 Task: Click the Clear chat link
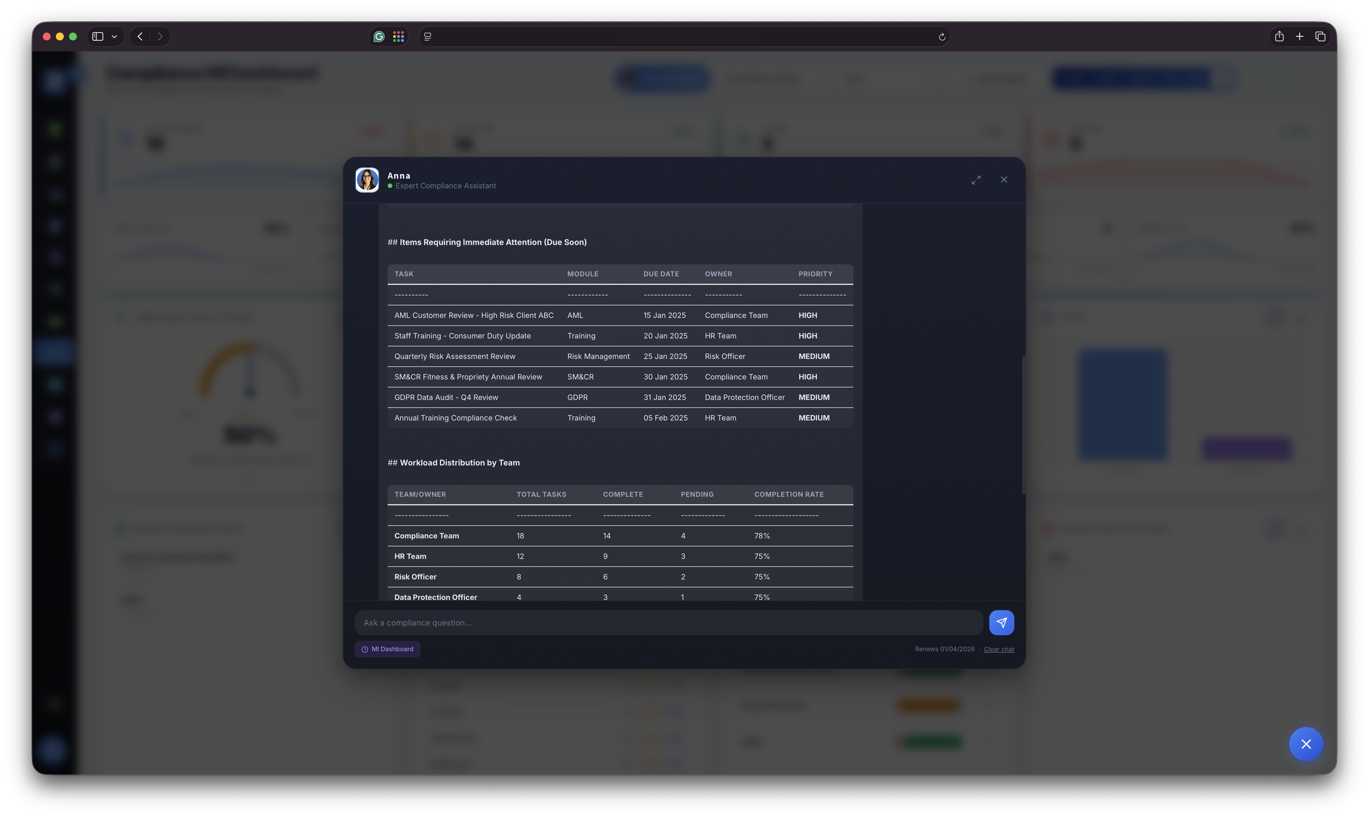998,649
